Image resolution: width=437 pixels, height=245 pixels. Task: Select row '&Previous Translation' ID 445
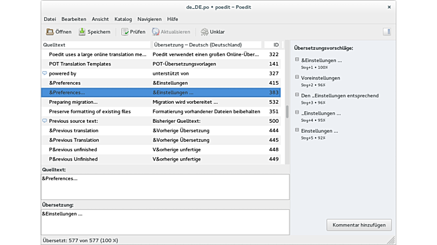pos(161,140)
